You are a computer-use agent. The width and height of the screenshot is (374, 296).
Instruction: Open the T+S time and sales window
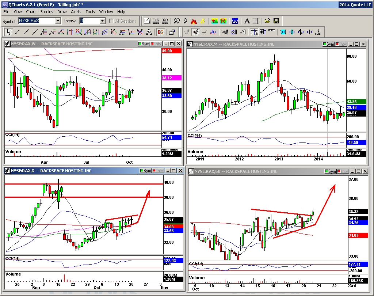[x=156, y=21]
